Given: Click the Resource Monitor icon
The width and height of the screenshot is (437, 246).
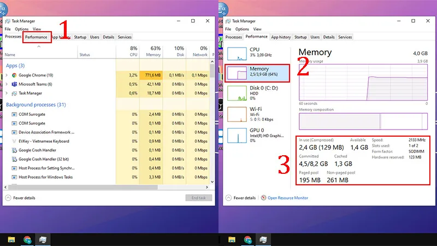Looking at the screenshot, I should (x=263, y=198).
